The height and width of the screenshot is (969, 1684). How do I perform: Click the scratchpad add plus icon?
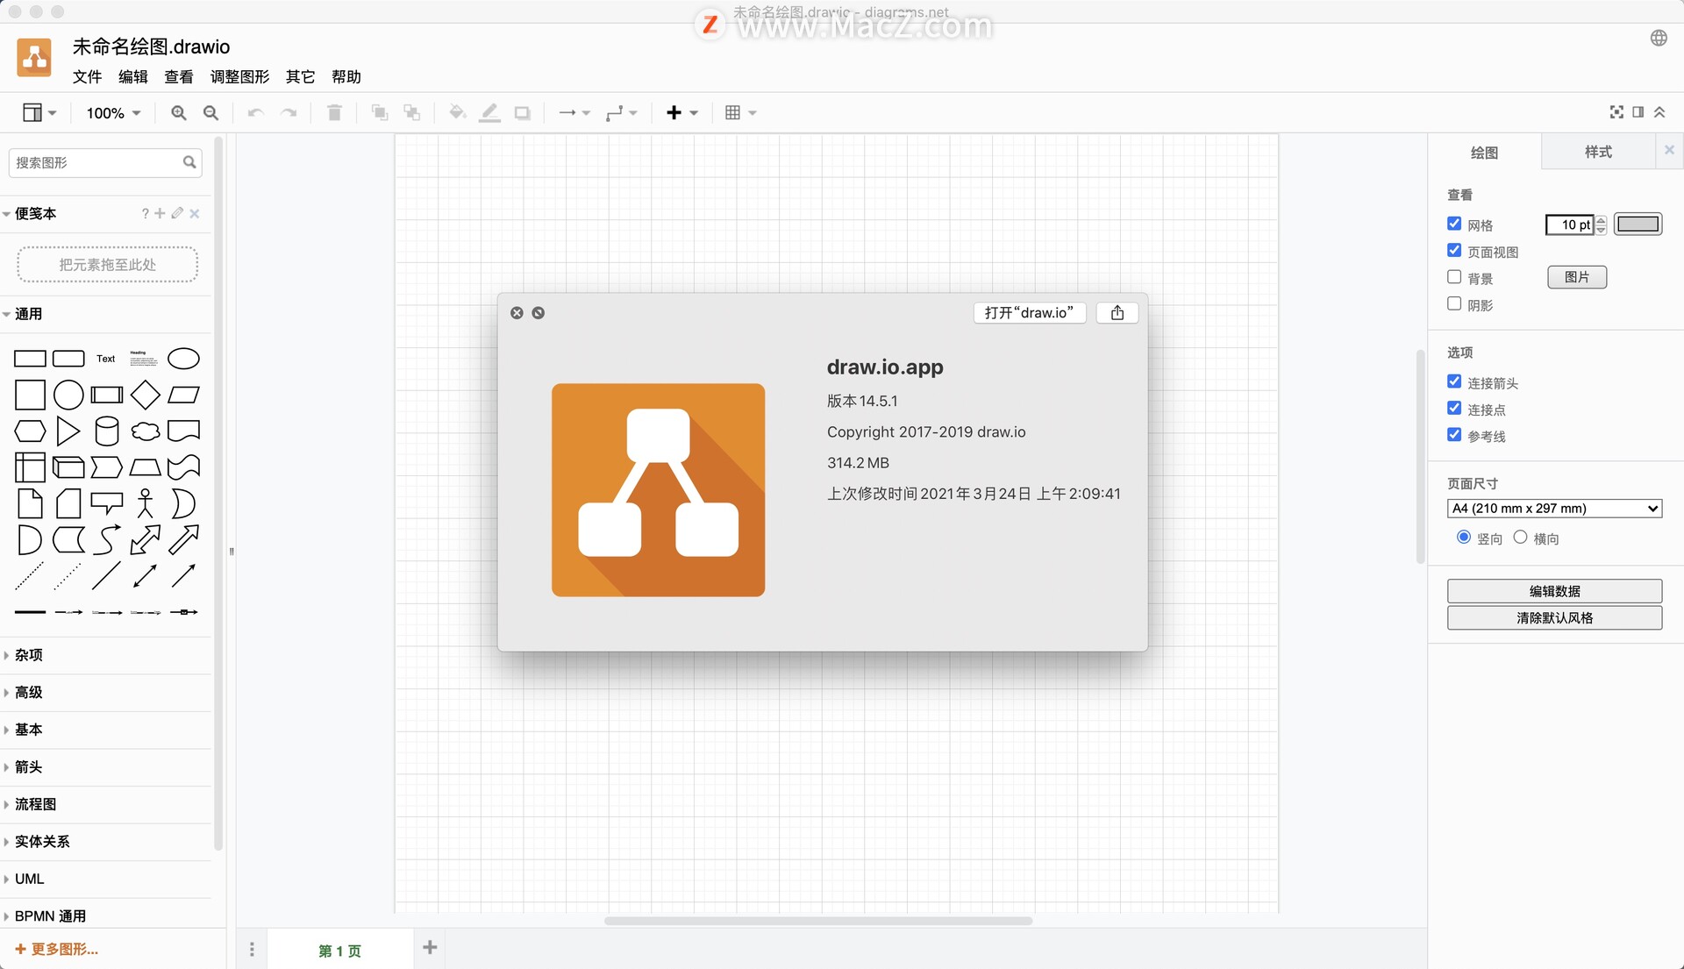[x=160, y=213]
